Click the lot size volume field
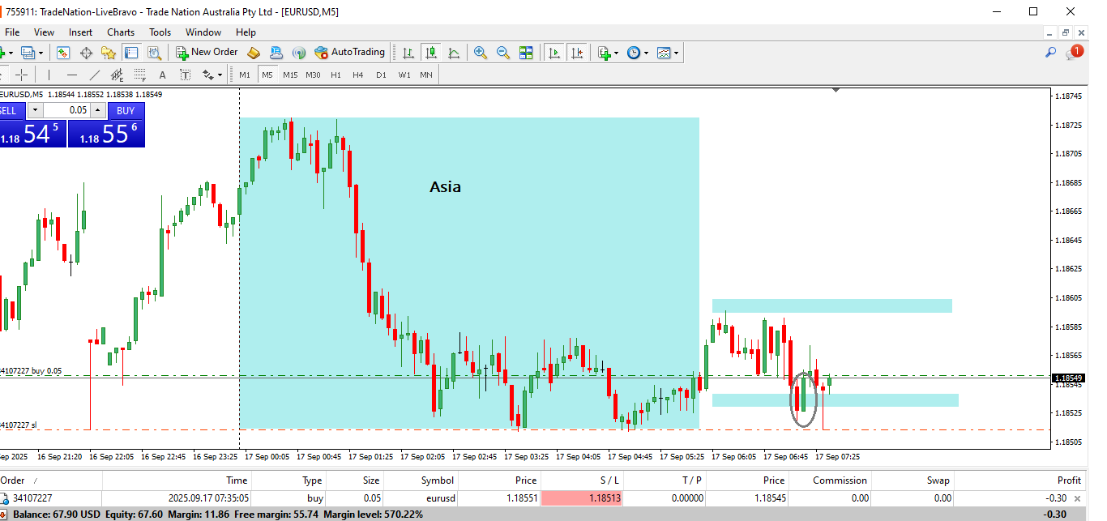The image size is (1107, 521). (x=66, y=110)
